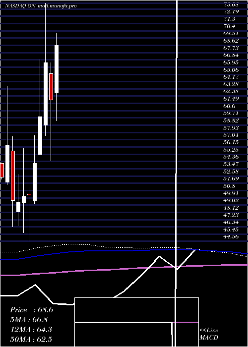Click the 46.34 price axis label
The image size is (248, 347).
click(x=231, y=222)
